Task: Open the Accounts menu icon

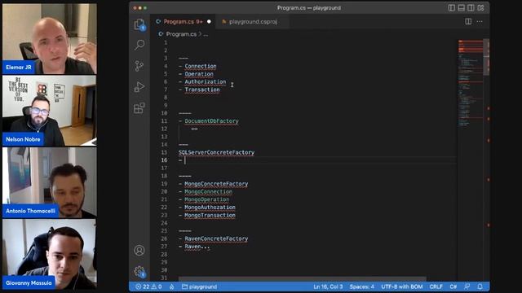Action: pyautogui.click(x=139, y=250)
